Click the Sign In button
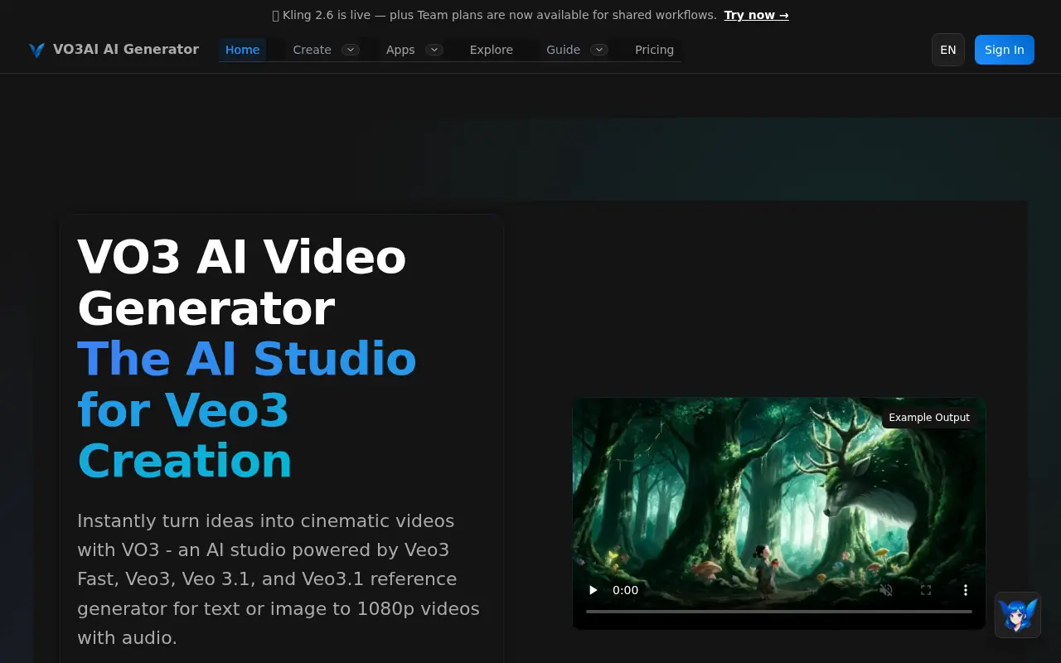 pos(1004,50)
